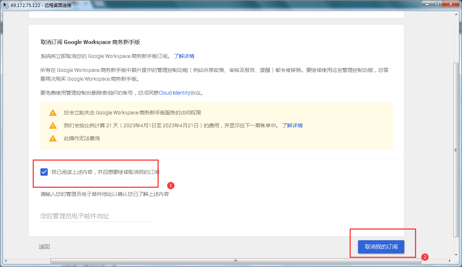Click the 返回 link to go back
The image size is (462, 267).
point(44,247)
